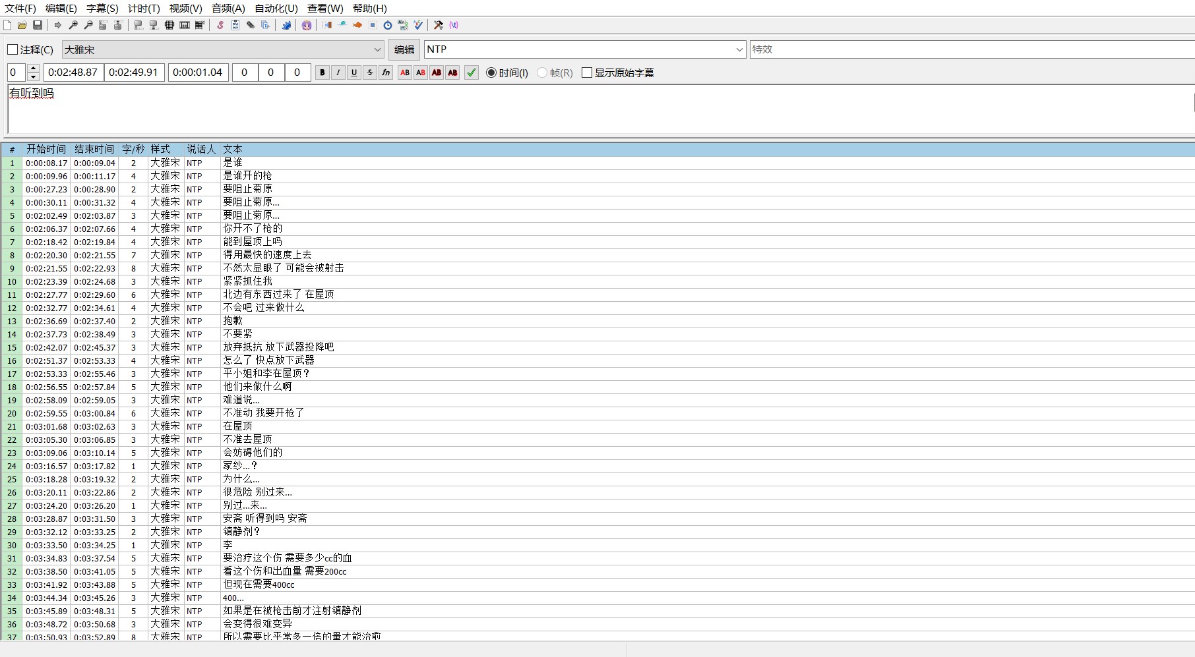Open the Styles Manager pink S icon

click(220, 25)
